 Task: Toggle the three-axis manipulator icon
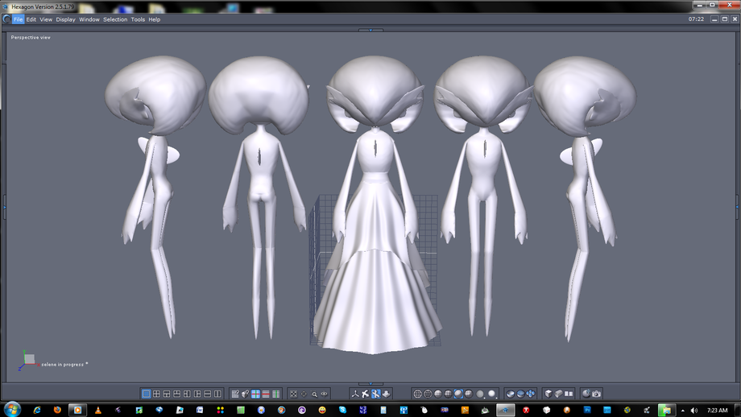tap(354, 394)
